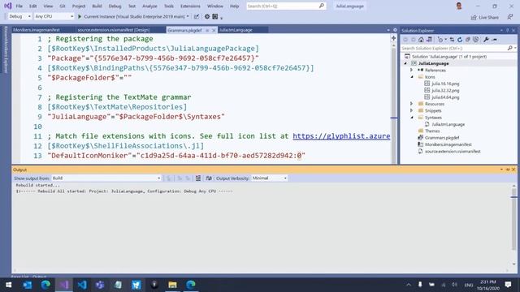The image size is (520, 292).
Task: Open Visual Studio Code from taskbar
Action: point(82,285)
